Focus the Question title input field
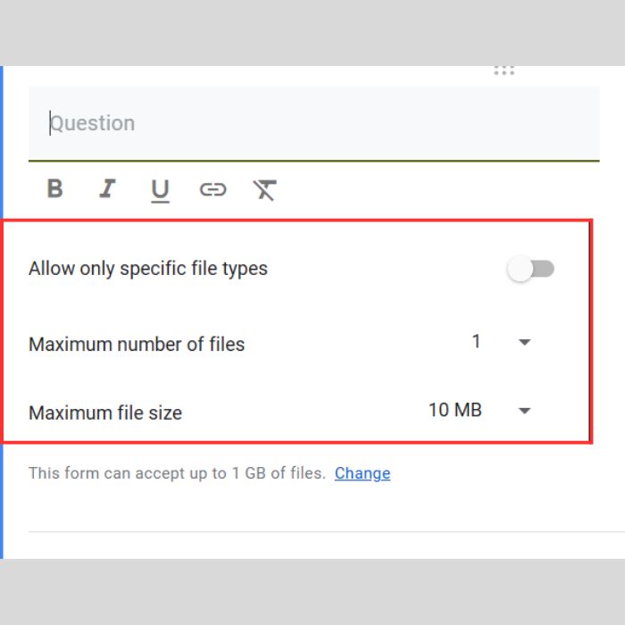 tap(313, 123)
